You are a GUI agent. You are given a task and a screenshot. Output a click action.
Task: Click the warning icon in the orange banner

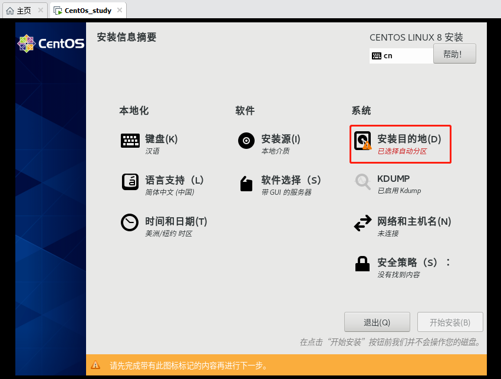coord(95,365)
